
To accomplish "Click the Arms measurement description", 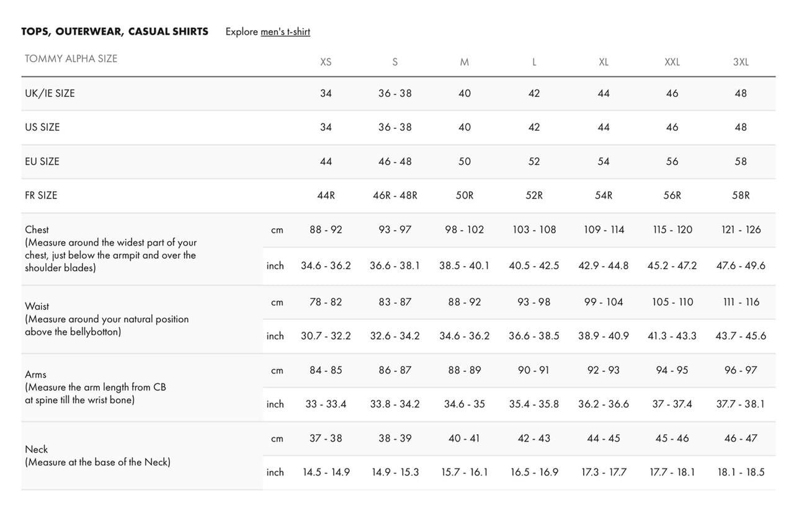I will pos(96,387).
